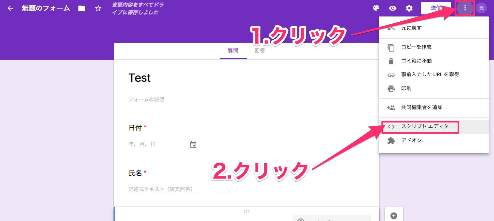This screenshot has width=494, height=221.
Task: Open スクリプト エディタ from the menu
Action: point(434,126)
